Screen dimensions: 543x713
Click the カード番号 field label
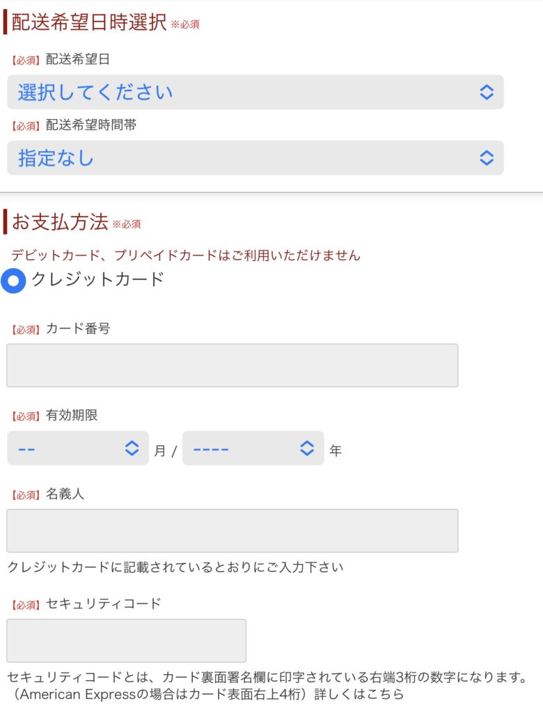pyautogui.click(x=78, y=329)
